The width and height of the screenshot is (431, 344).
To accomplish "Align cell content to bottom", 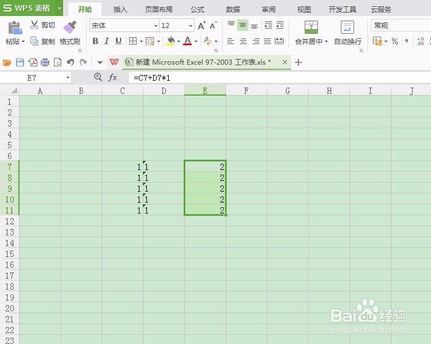I will (254, 26).
